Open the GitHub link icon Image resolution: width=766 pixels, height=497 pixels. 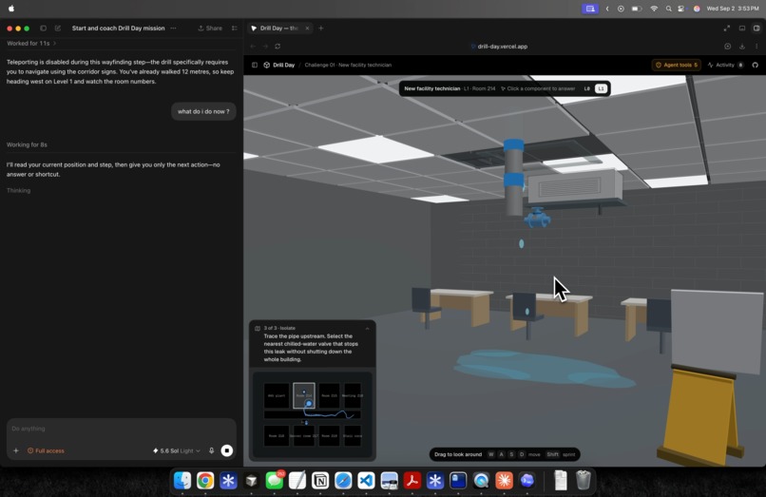click(x=756, y=65)
